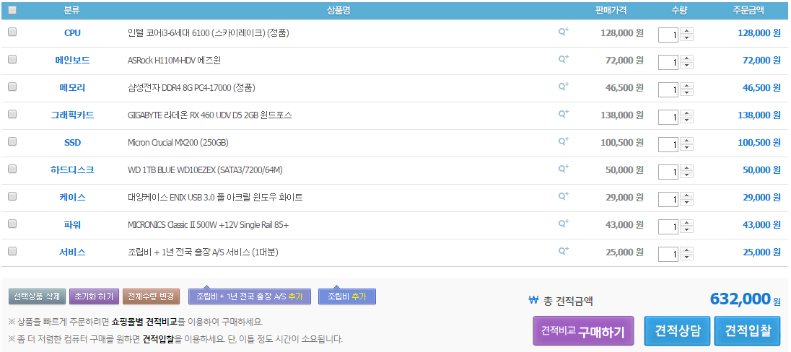Open the SSD category link
The height and width of the screenshot is (352, 791).
pos(72,143)
